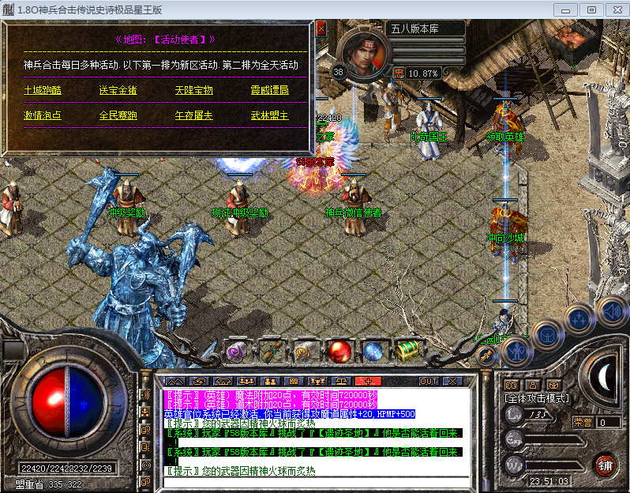Image resolution: width=630 pixels, height=493 pixels.
Task: Click the telephone chat toolbar button
Action: (x=223, y=381)
